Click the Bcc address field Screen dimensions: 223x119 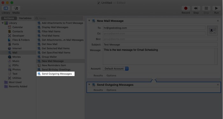[x=160, y=39]
